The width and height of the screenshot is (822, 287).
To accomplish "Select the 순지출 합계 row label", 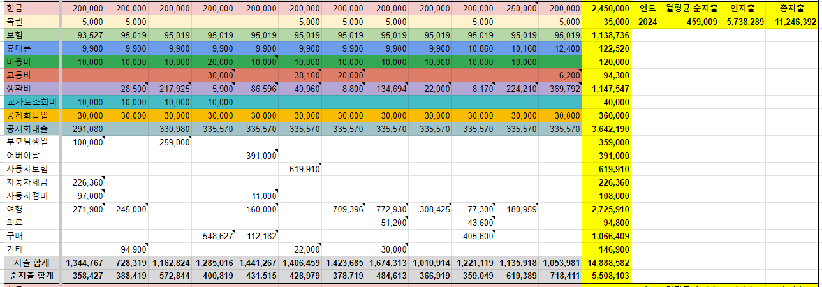I will point(30,276).
